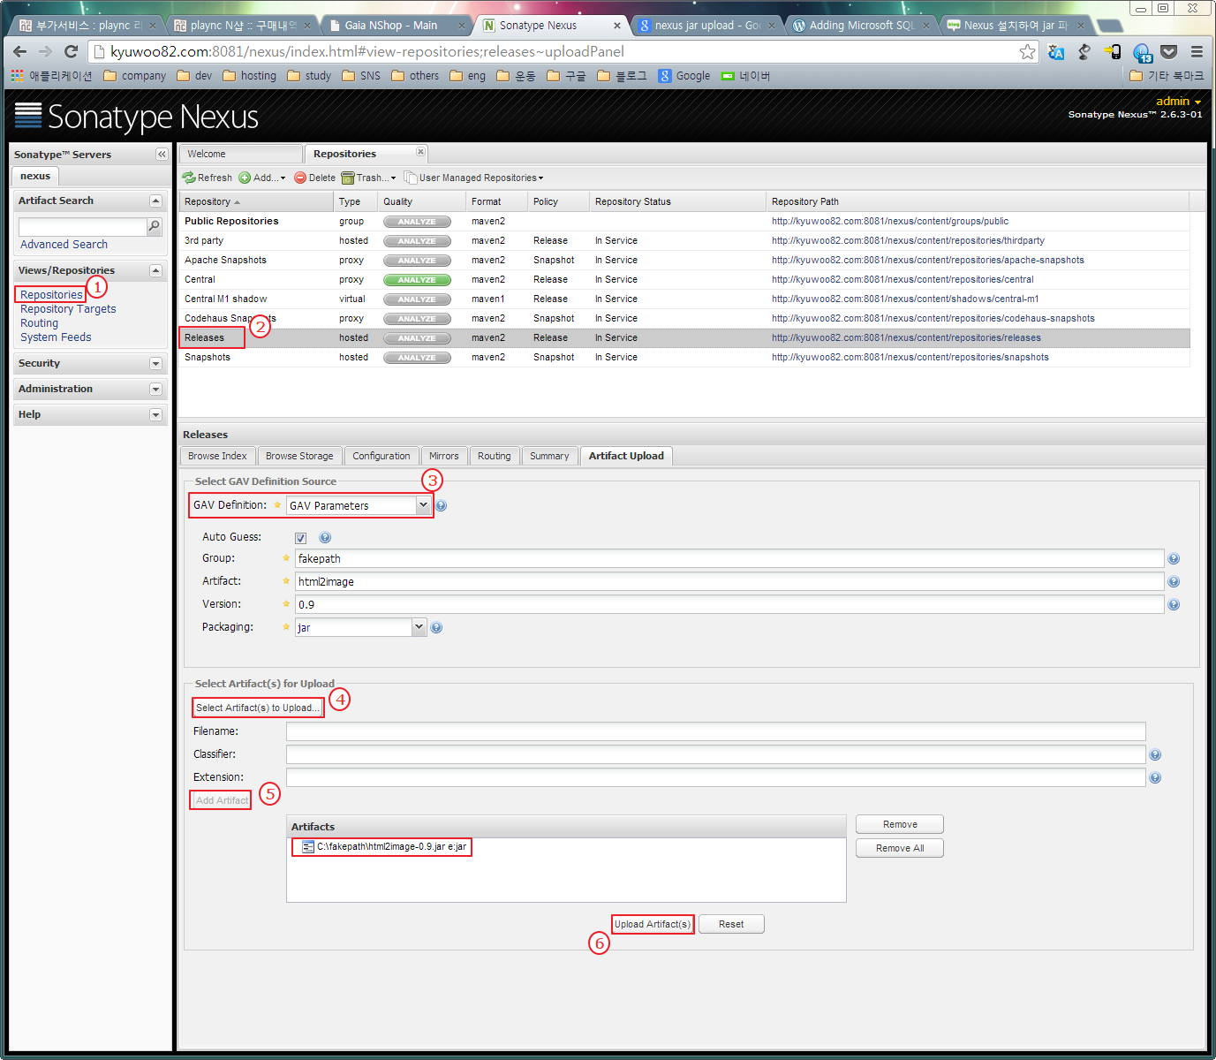Open the Routing tab in Releases

(x=495, y=456)
